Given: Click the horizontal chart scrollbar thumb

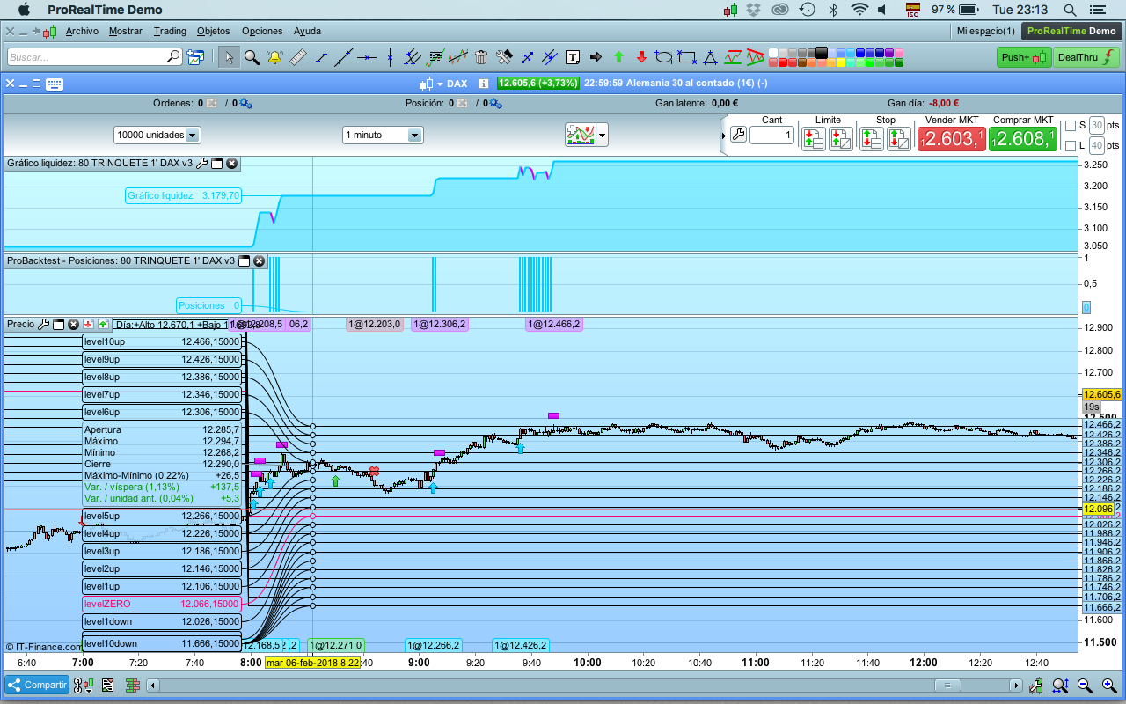Looking at the screenshot, I should point(947,686).
